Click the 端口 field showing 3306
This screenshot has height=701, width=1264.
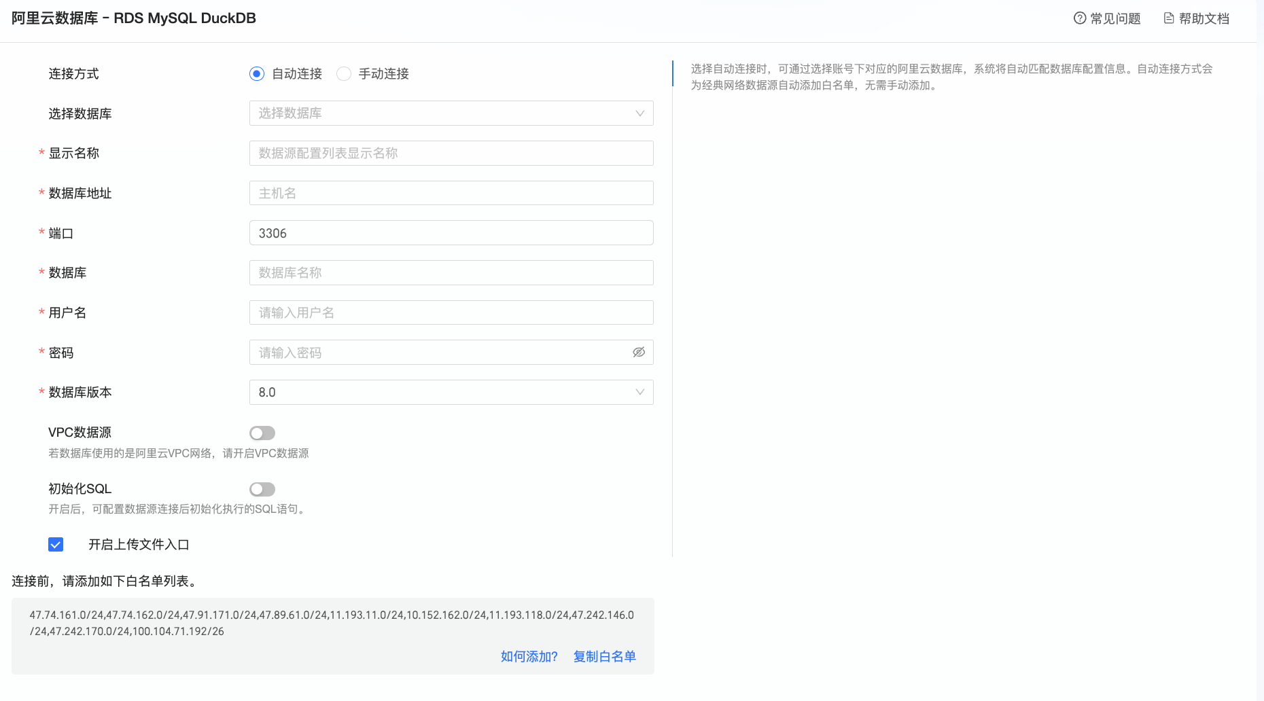[x=451, y=233]
